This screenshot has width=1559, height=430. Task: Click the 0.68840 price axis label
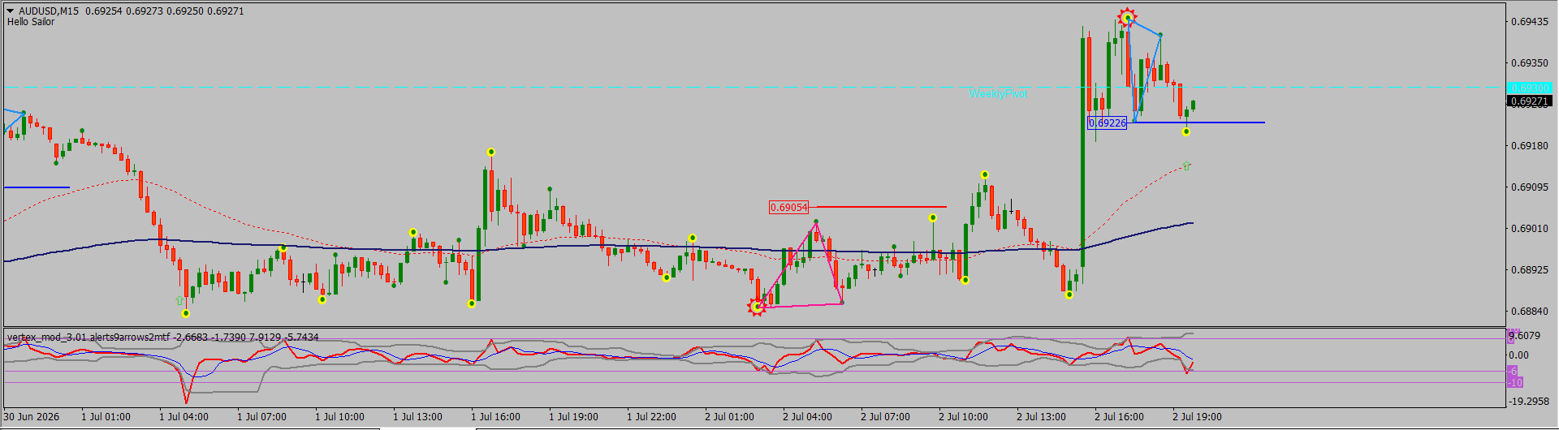click(1529, 312)
